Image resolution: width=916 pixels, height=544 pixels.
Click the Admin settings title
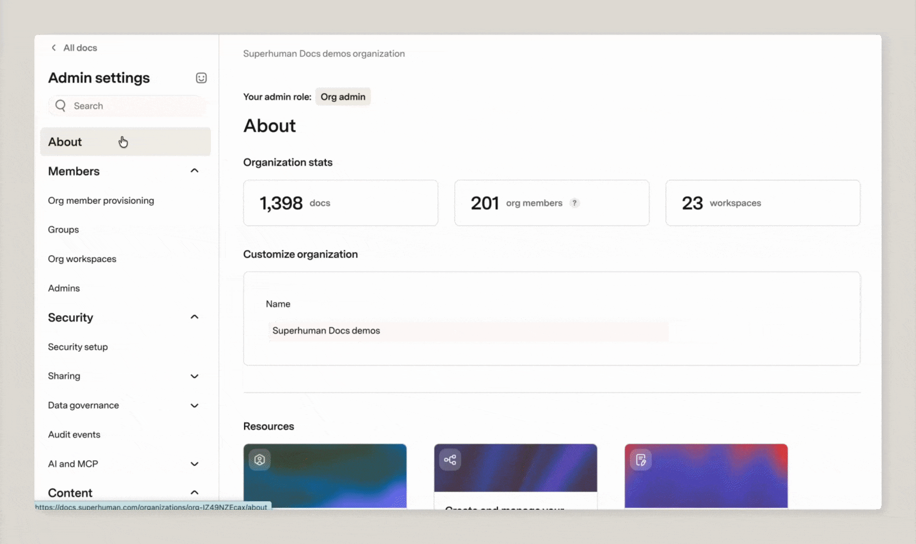[99, 78]
